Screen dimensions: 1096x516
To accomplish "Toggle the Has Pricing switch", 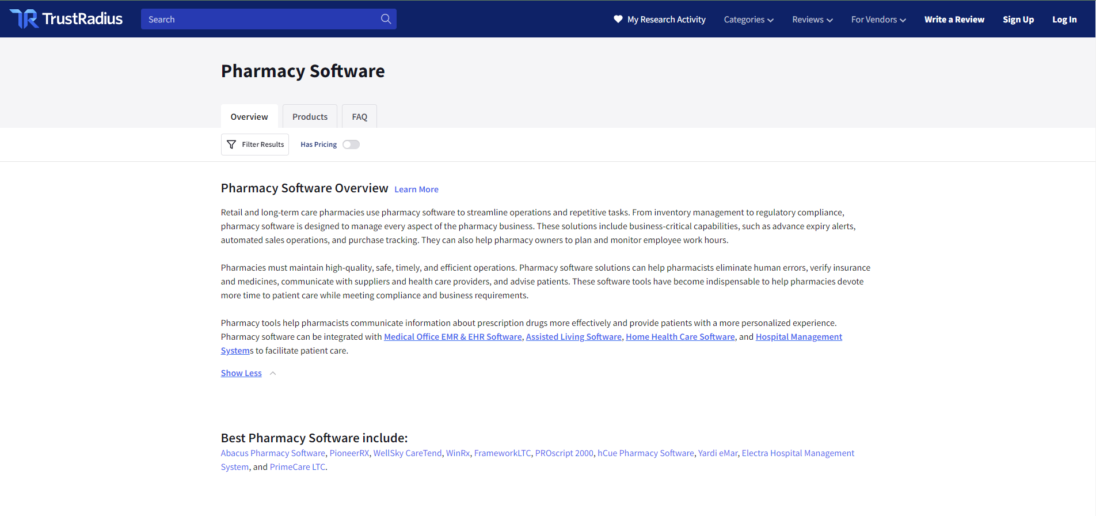I will click(351, 145).
